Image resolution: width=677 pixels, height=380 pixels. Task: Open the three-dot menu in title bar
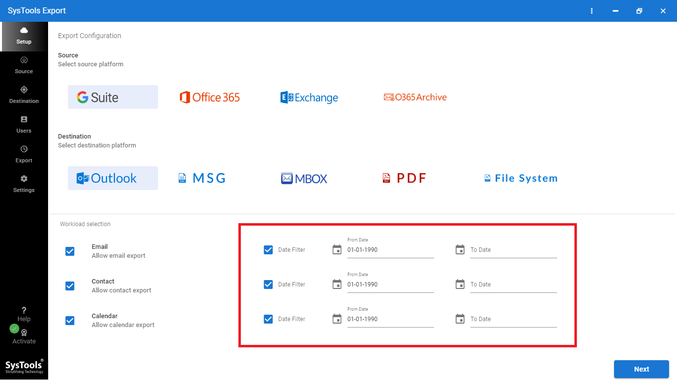592,11
